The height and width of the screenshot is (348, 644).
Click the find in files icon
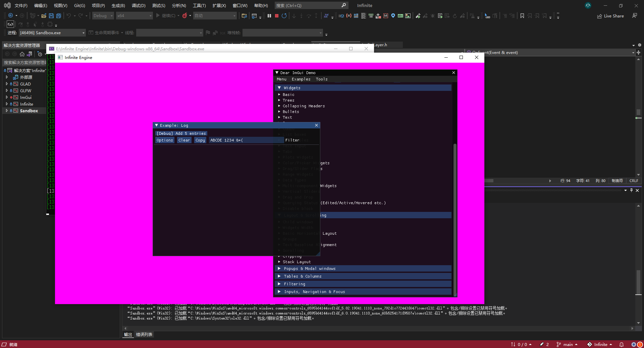[x=244, y=16]
